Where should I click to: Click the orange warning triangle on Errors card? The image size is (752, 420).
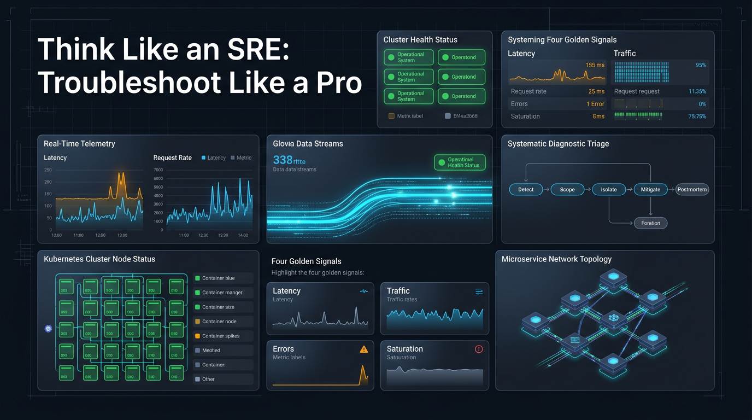[x=364, y=349]
